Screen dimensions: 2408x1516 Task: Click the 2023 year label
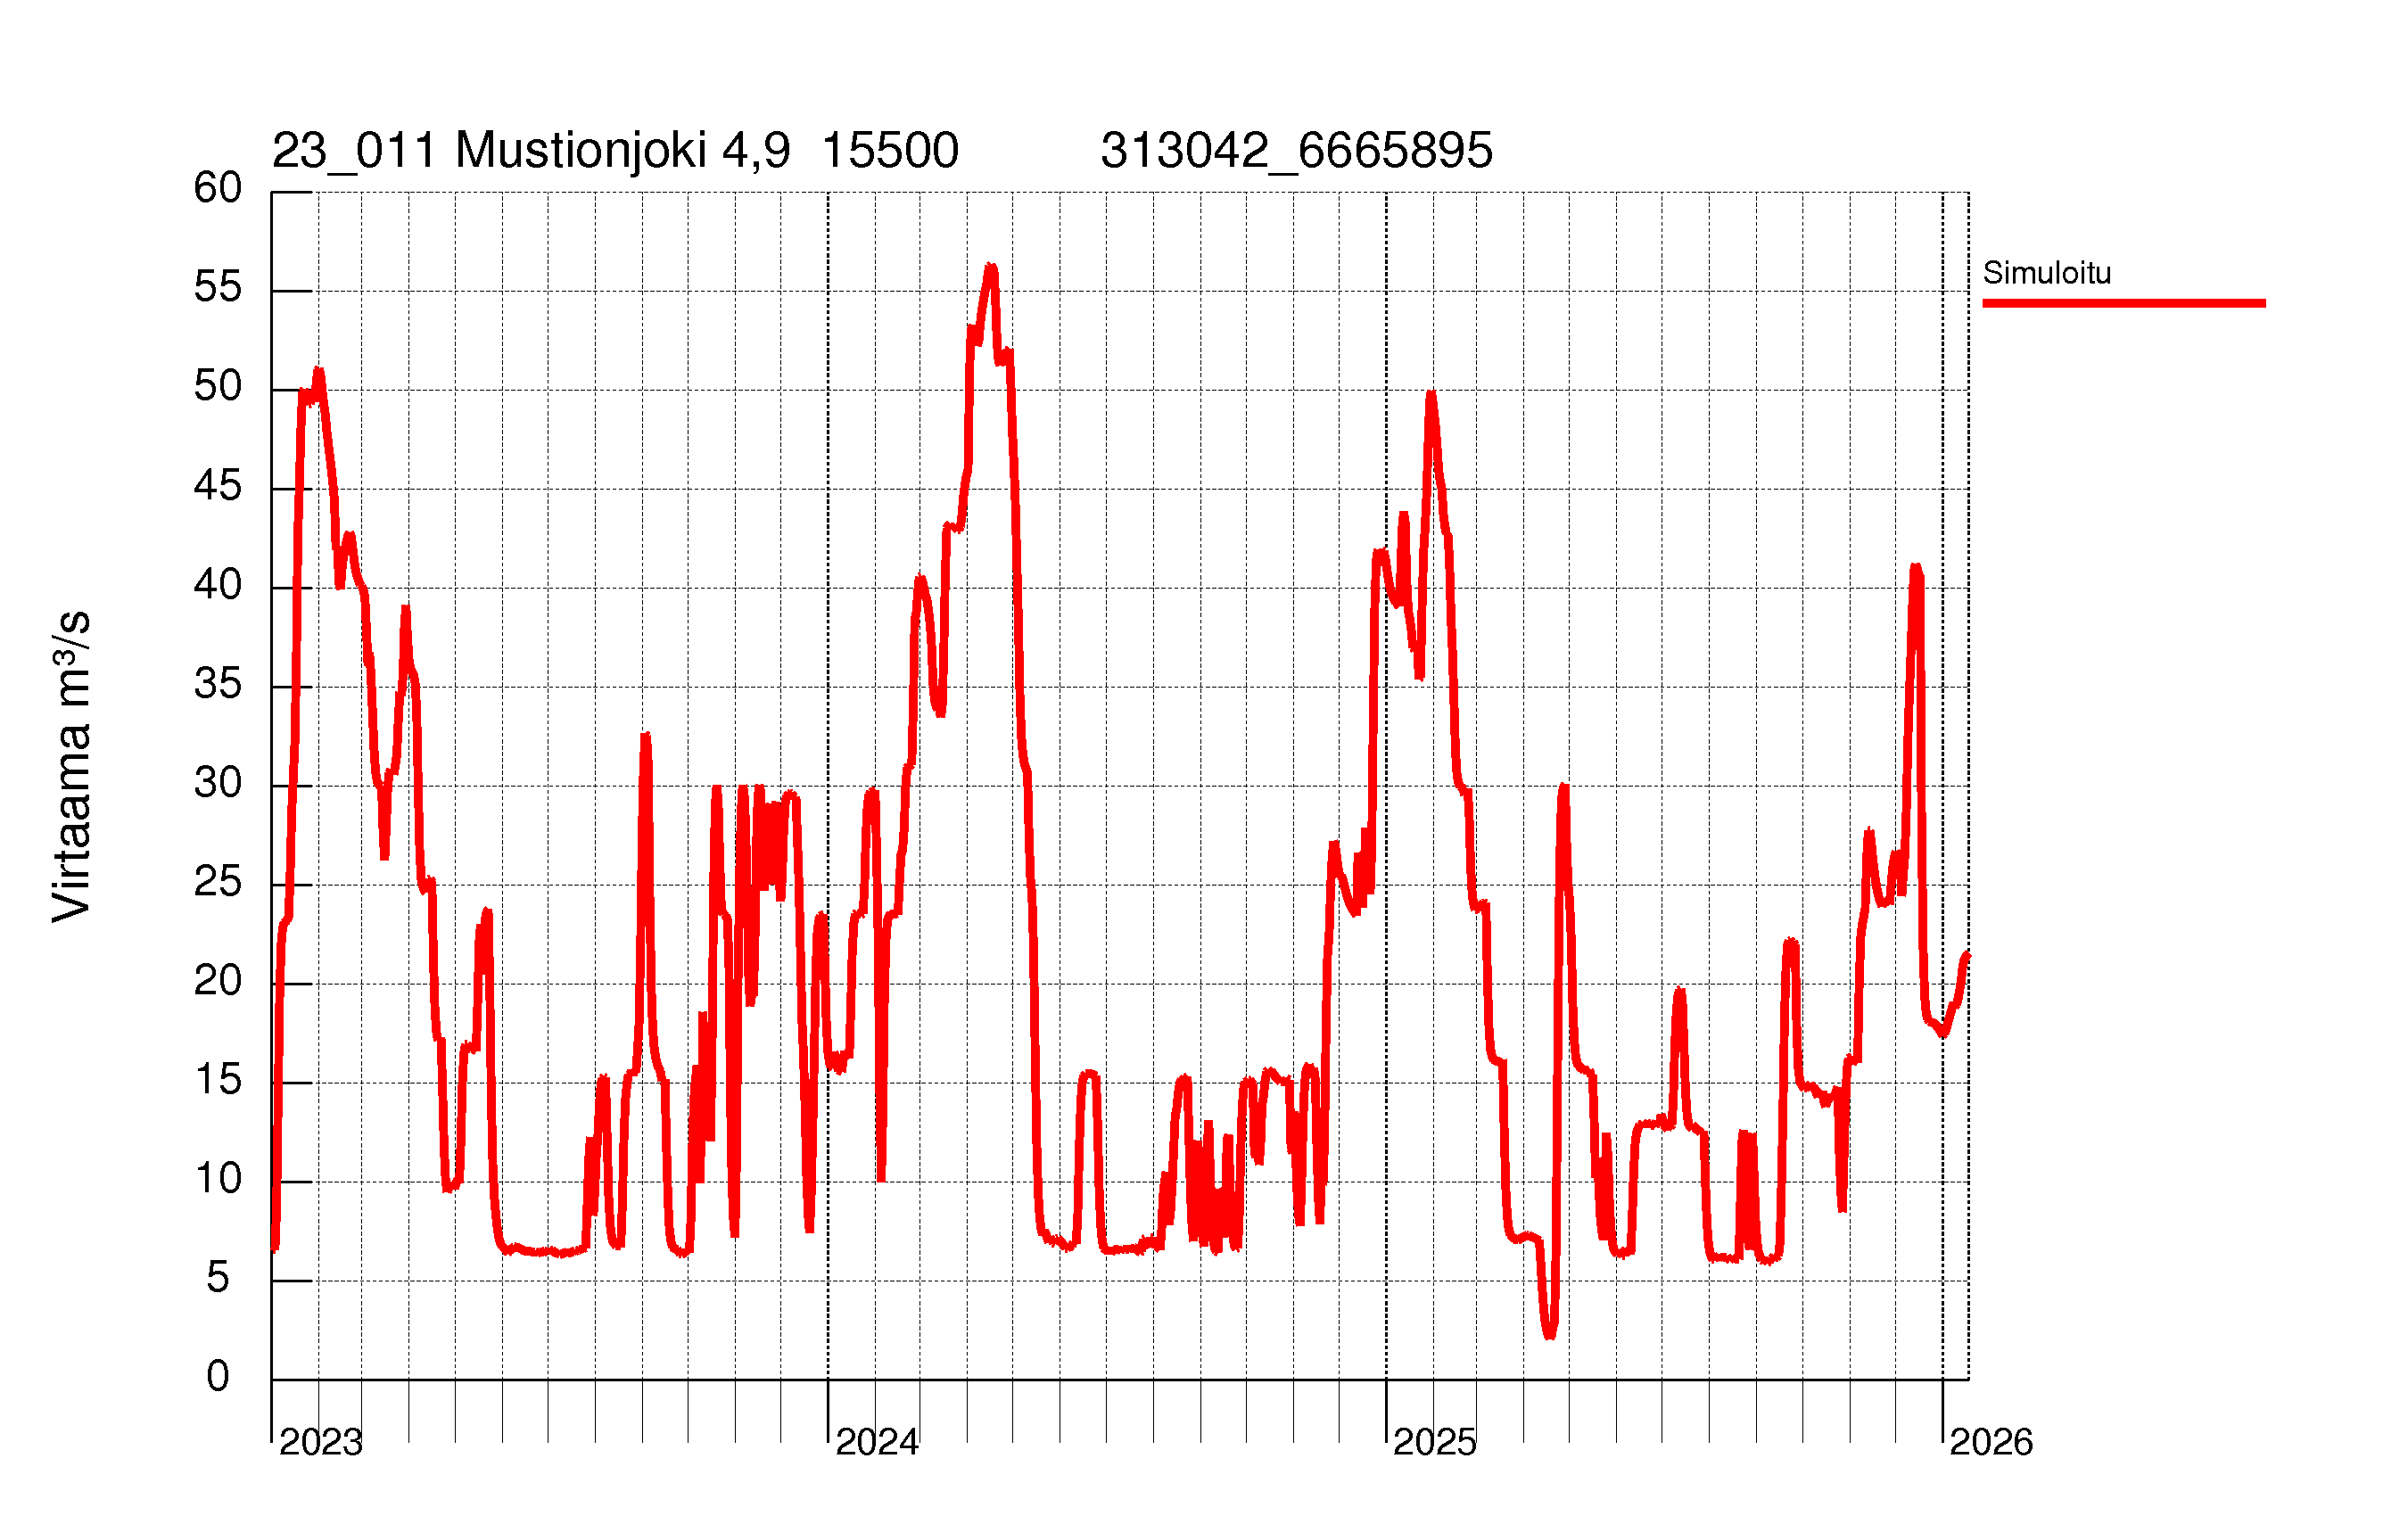320,1442
